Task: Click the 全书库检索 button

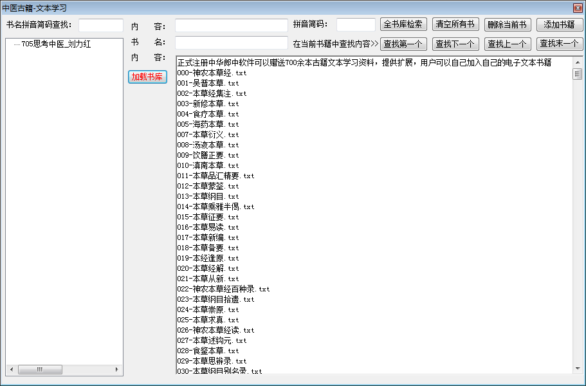Action: 403,24
